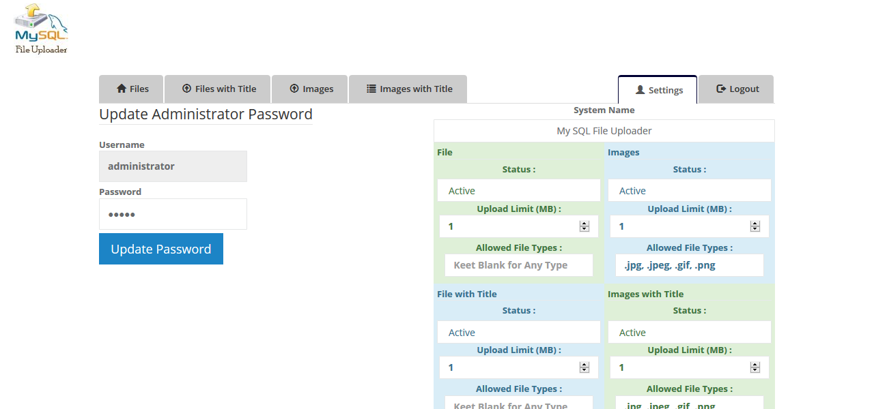Click the logout arrow icon
Image resolution: width=874 pixels, height=409 pixels.
click(x=721, y=89)
